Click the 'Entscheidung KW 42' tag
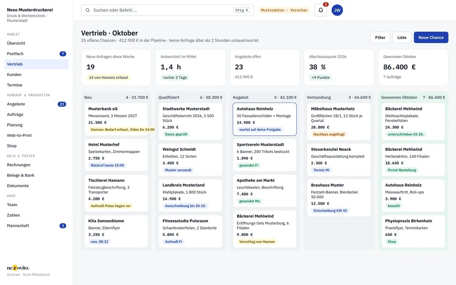Image resolution: width=456 pixels, height=285 pixels. [330, 211]
